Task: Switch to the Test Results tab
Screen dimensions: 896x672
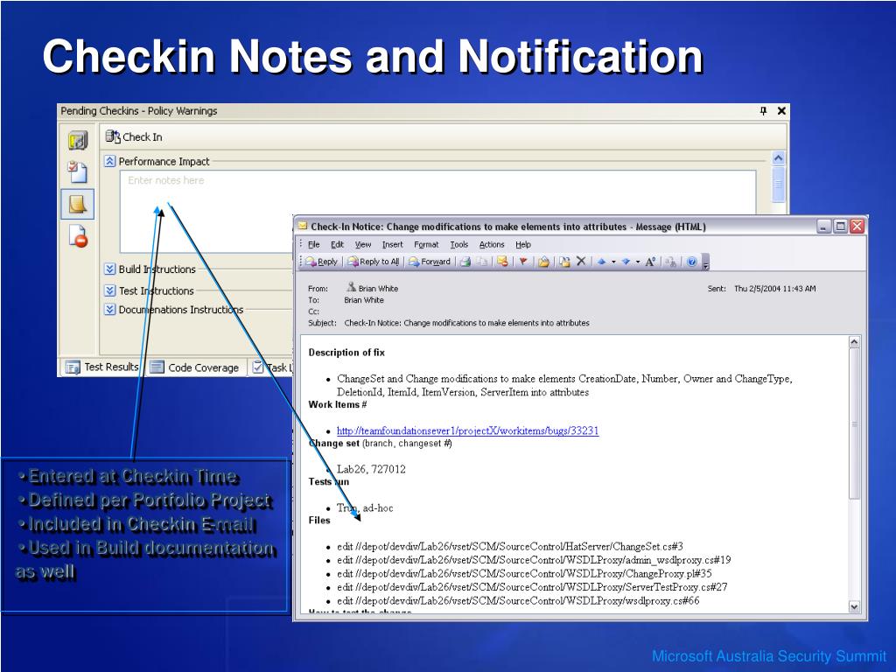Action: pos(101,367)
